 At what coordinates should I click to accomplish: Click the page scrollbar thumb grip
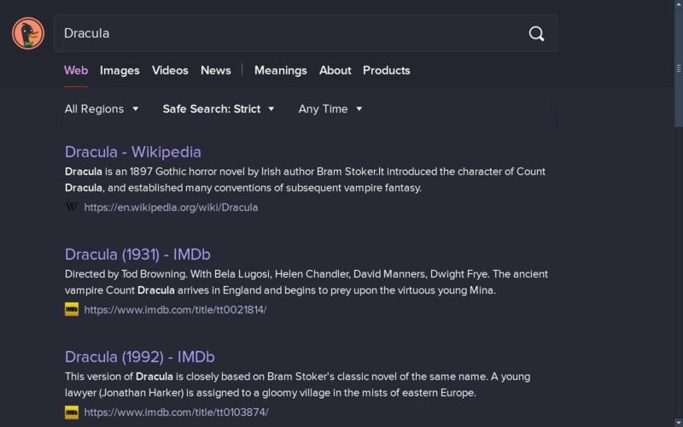(x=678, y=69)
